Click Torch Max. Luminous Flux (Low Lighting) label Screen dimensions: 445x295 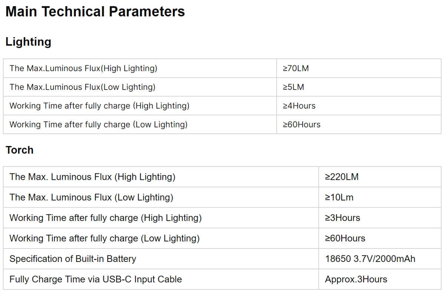tap(91, 197)
